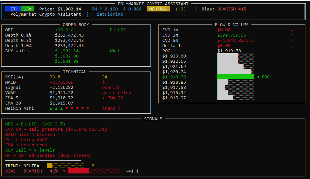
Task: Click the $1,916.92 price level
Action: (x=174, y=92)
